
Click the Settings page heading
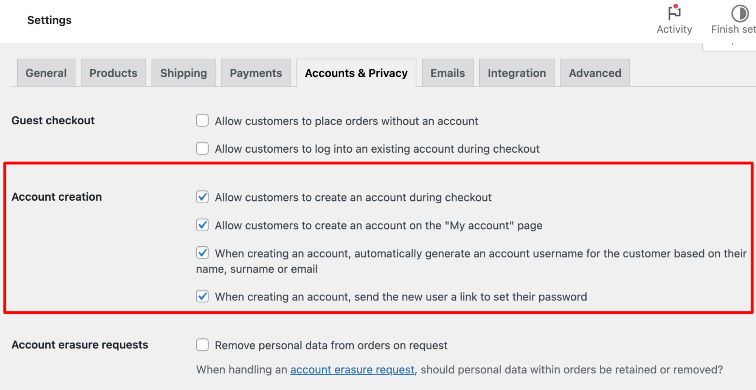[49, 20]
